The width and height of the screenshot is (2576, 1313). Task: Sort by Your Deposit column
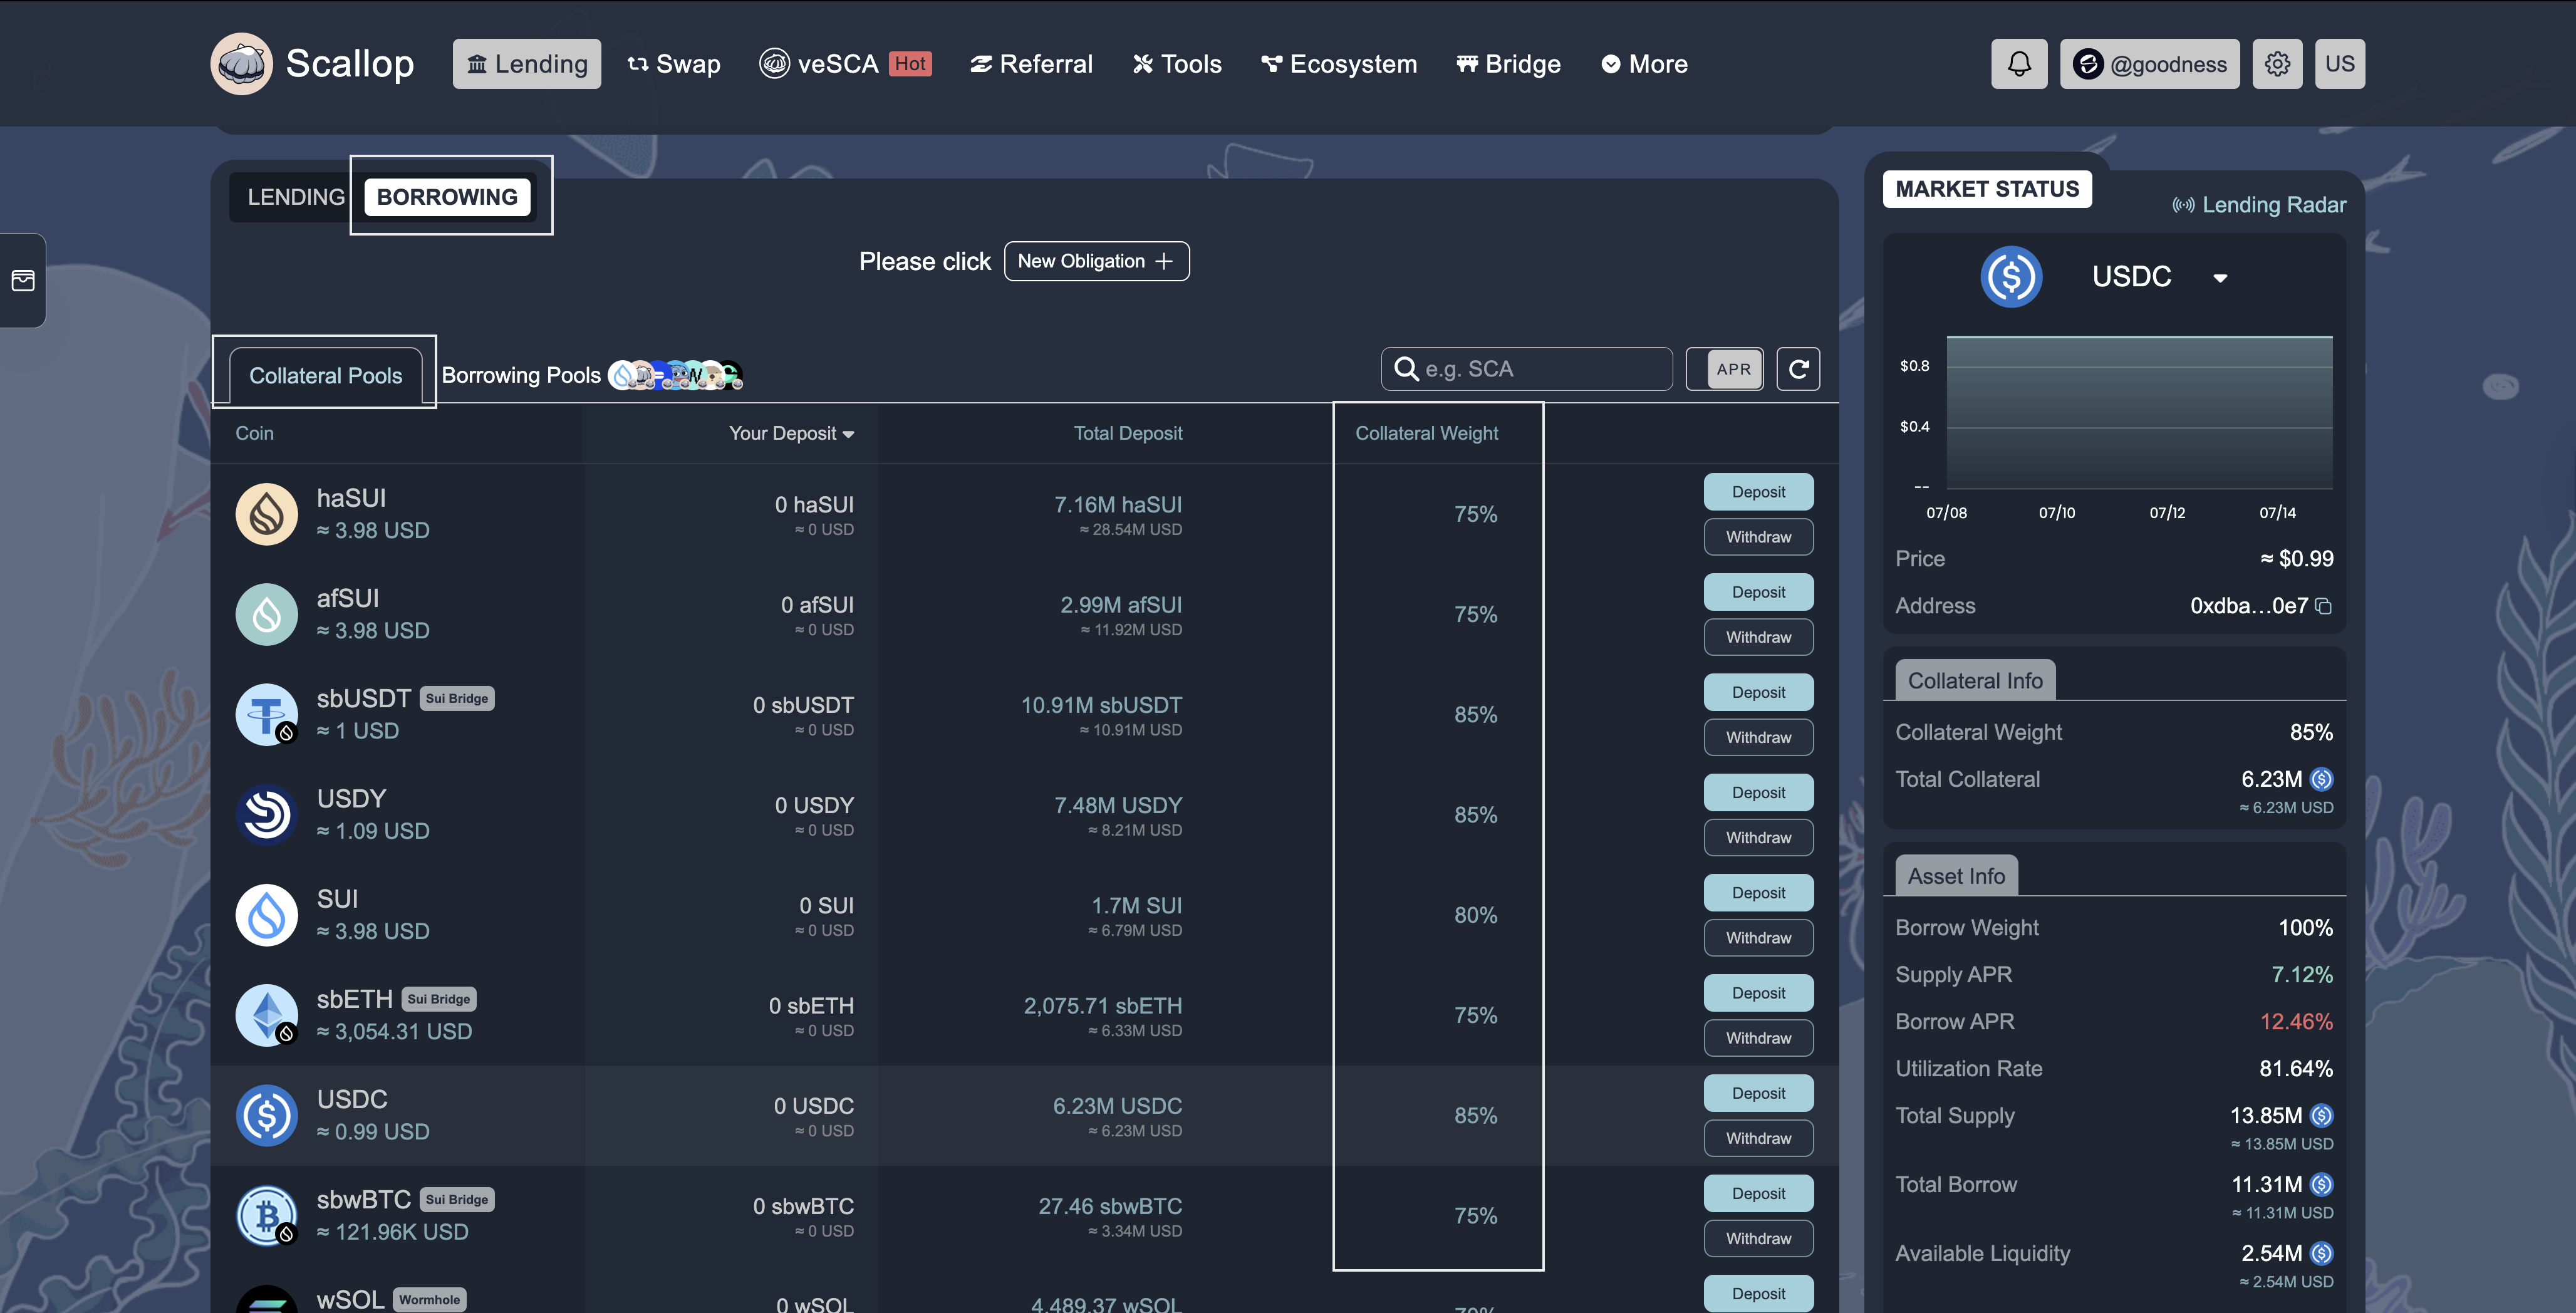tap(791, 433)
